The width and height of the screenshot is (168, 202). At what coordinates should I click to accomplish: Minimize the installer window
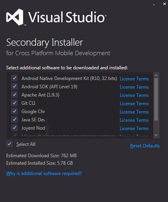[154, 5]
